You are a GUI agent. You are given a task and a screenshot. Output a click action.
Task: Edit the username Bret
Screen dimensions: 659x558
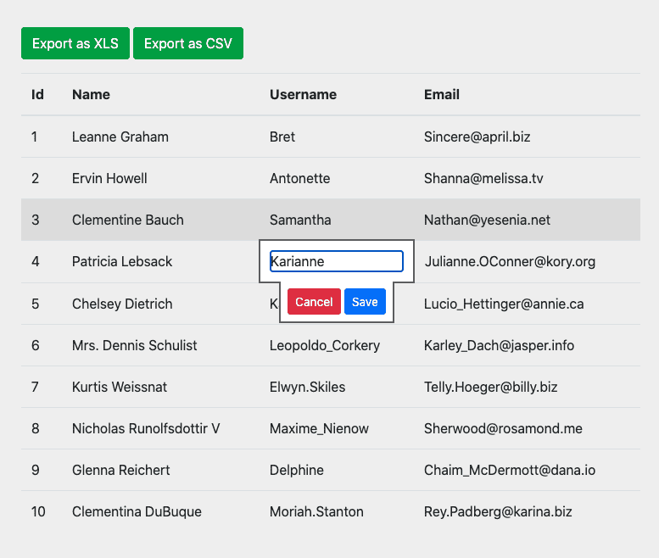[282, 137]
